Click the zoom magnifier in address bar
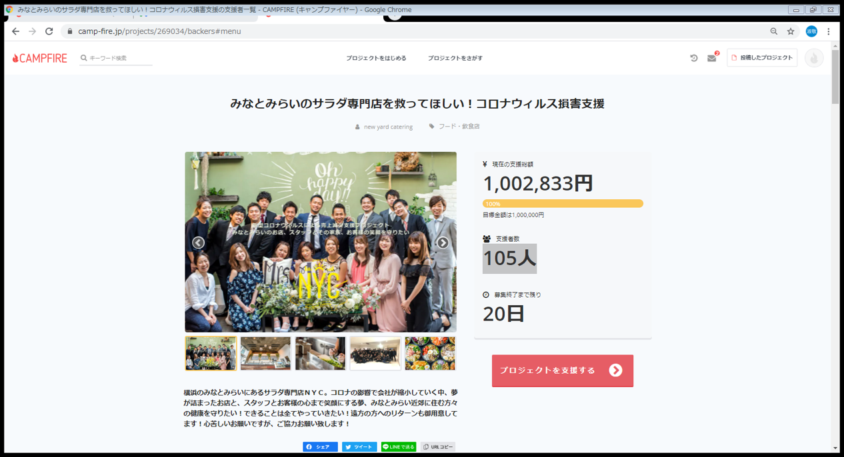Viewport: 844px width, 457px height. coord(774,31)
